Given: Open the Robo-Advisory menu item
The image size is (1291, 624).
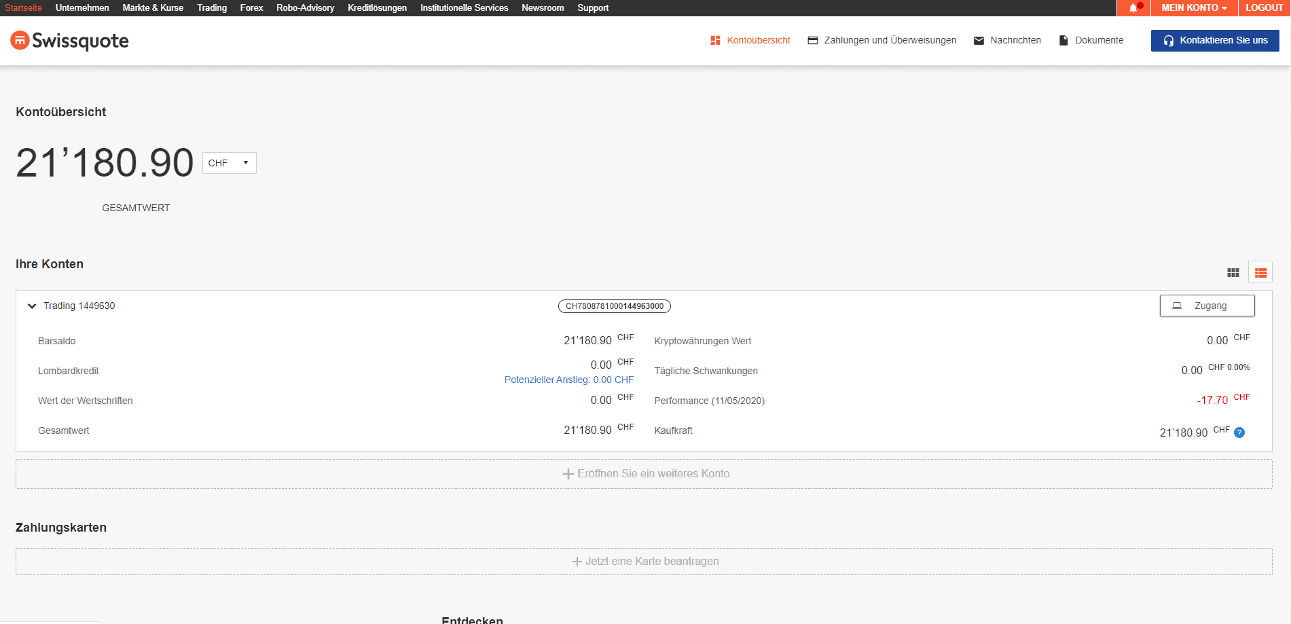Looking at the screenshot, I should (x=305, y=8).
